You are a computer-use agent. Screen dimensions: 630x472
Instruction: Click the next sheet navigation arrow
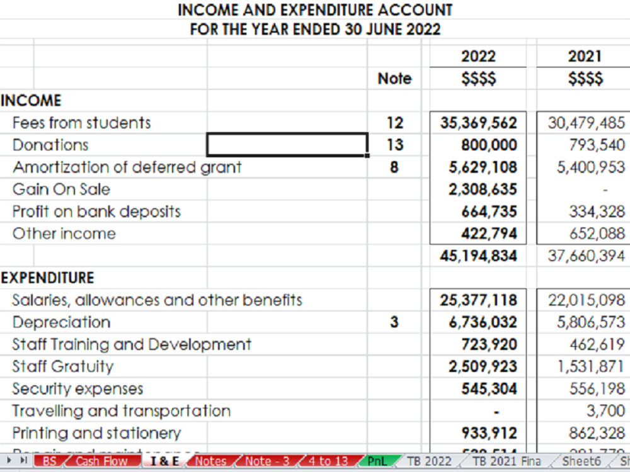[9, 461]
